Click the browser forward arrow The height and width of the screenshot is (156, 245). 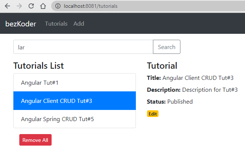point(19,6)
